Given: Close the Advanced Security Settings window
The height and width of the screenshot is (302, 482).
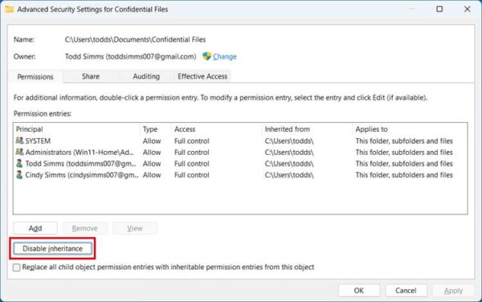Looking at the screenshot, I should pyautogui.click(x=468, y=9).
